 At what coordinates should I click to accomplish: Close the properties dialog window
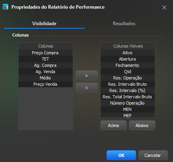coord(164,7)
